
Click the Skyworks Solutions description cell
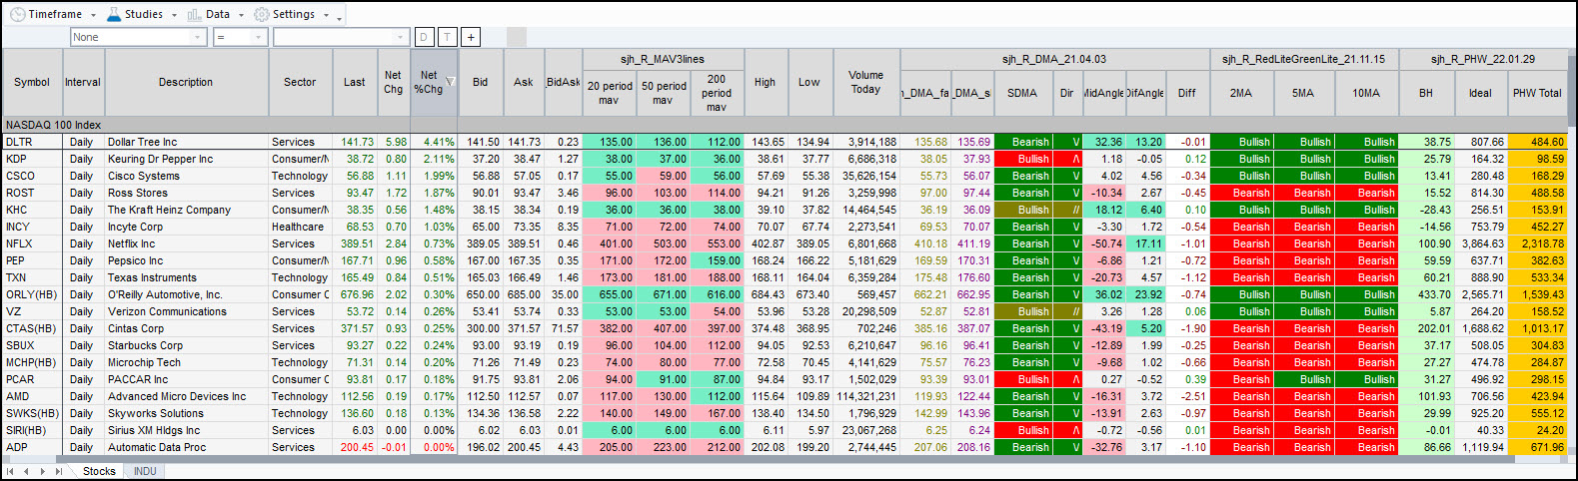[186, 413]
